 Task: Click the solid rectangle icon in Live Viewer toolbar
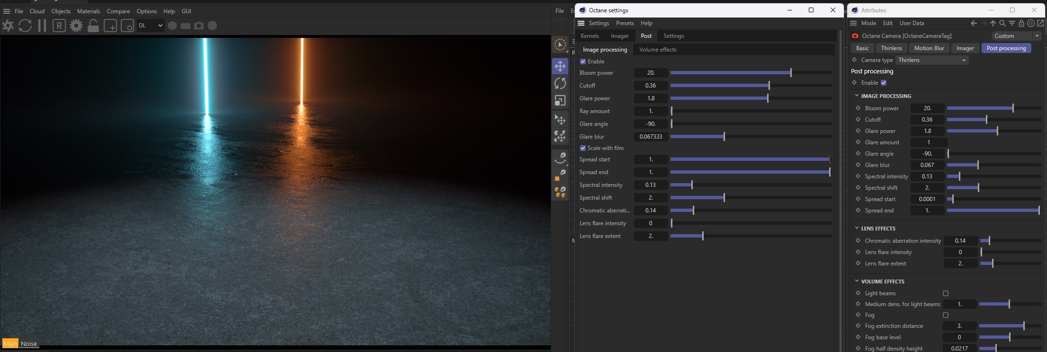[x=186, y=26]
